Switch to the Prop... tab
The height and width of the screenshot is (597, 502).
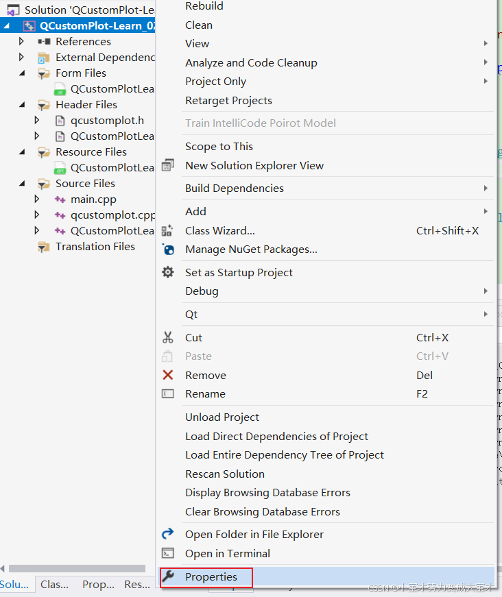[x=98, y=585]
